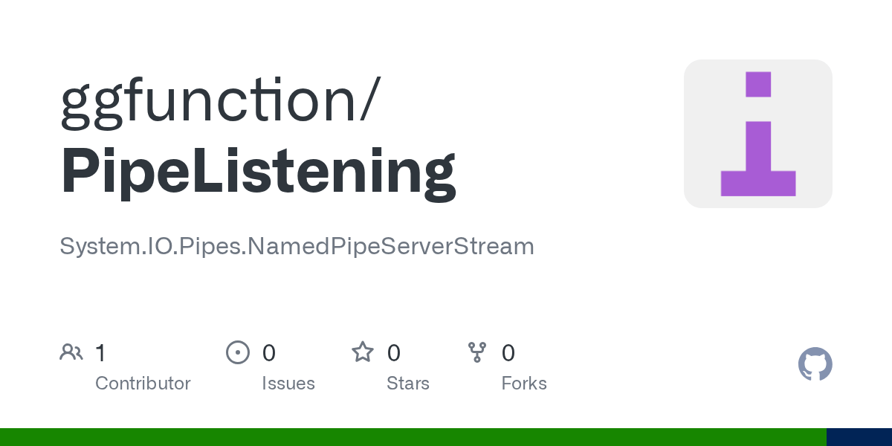
Task: Open the purple identicon avatar image
Action: [758, 134]
